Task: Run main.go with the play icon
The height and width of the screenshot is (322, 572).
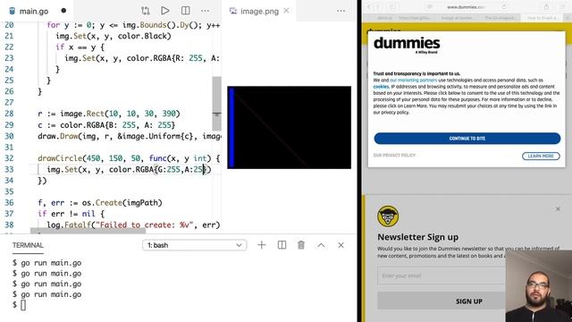Action: (165, 11)
